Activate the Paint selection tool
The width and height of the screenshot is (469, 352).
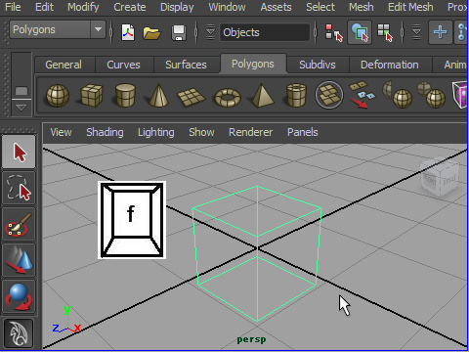(19, 224)
